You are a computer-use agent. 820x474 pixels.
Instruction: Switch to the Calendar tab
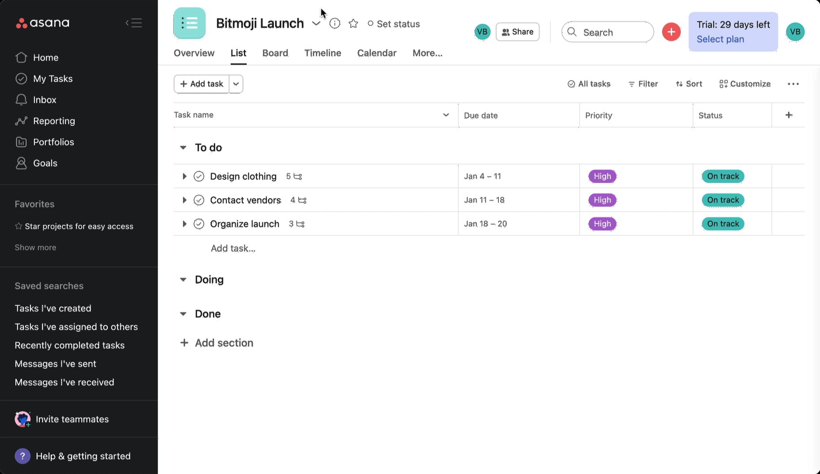(376, 53)
